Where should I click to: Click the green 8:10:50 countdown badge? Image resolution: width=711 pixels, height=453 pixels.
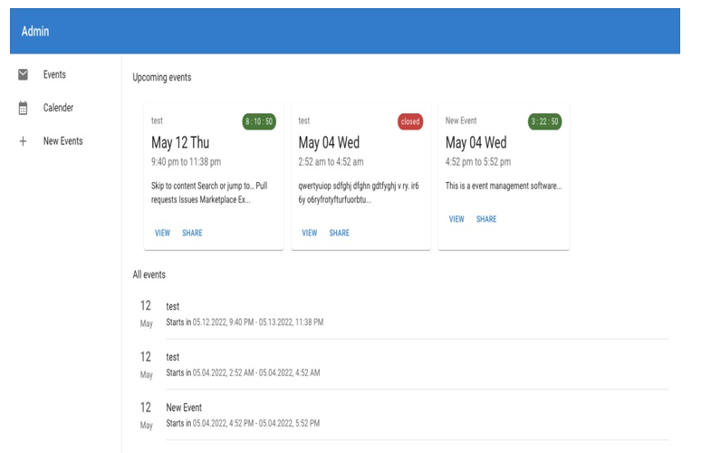pyautogui.click(x=259, y=121)
